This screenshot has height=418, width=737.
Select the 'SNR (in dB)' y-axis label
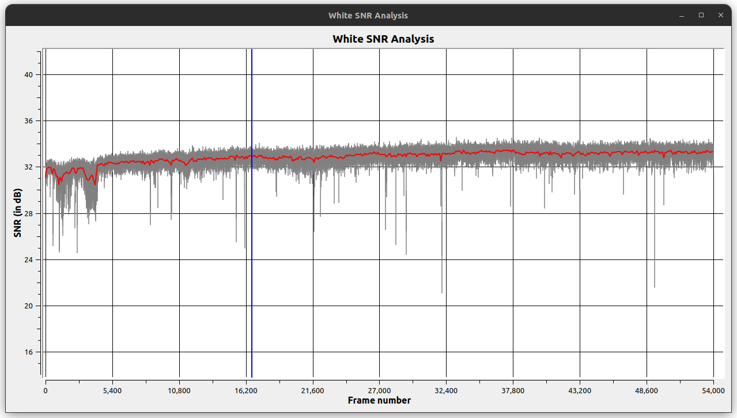[18, 213]
